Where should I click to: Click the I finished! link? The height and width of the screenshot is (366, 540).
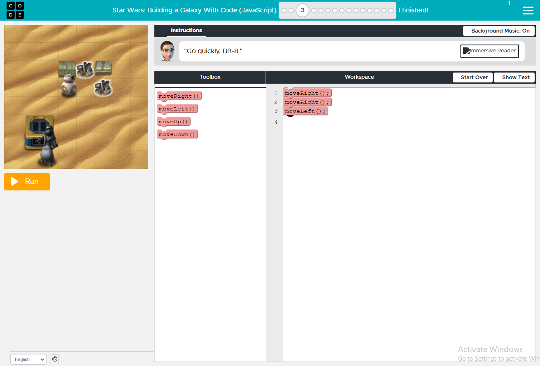pyautogui.click(x=413, y=10)
